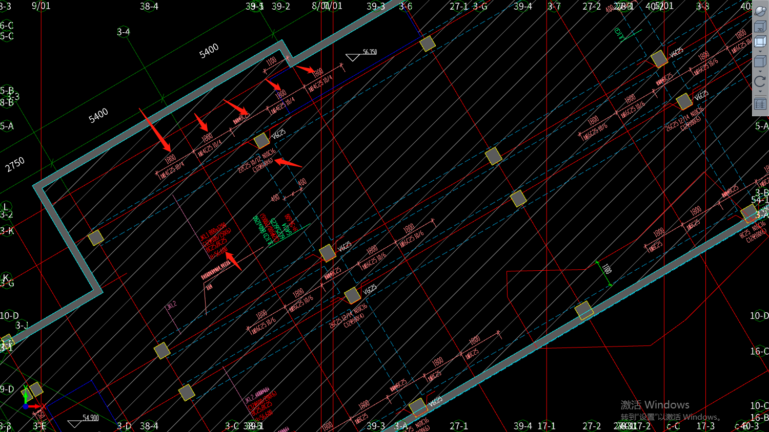The height and width of the screenshot is (432, 769).
Task: Select the green 1100 dimension text
Action: point(607,269)
